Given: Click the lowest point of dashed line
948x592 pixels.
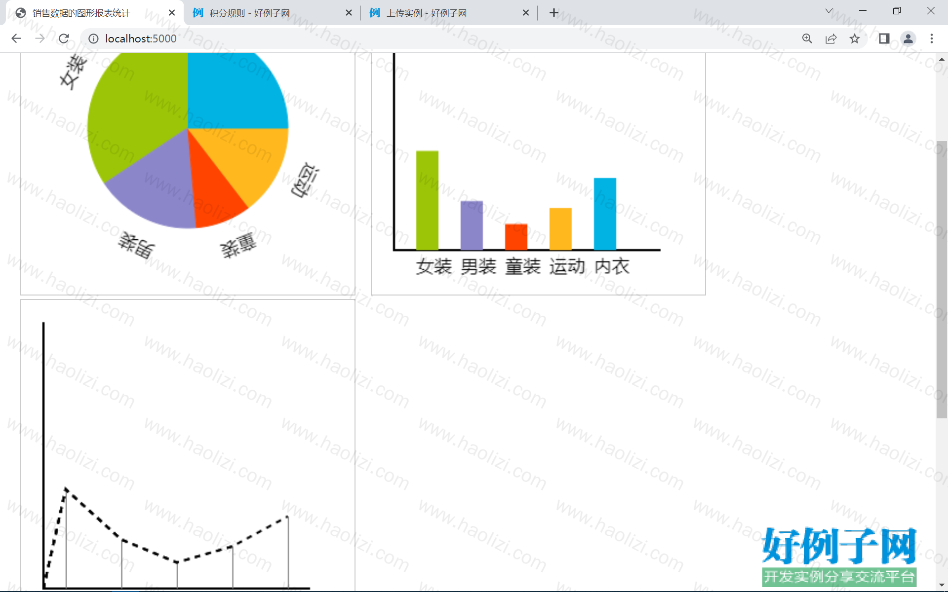Looking at the screenshot, I should point(177,562).
